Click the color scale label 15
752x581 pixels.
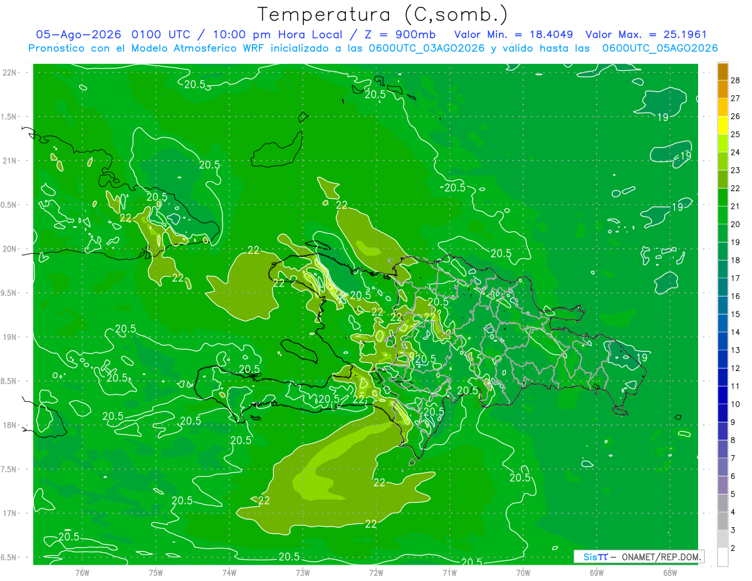(x=736, y=314)
